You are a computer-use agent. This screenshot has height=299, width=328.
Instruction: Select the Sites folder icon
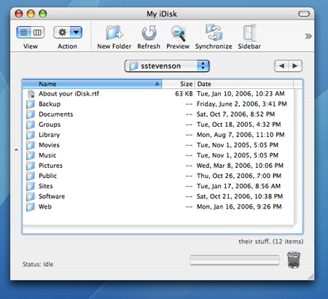(31, 186)
